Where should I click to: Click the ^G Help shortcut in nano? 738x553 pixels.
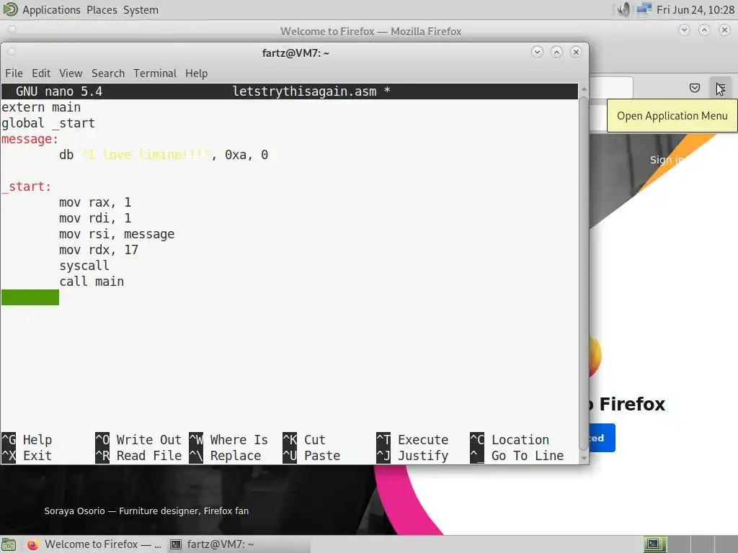[x=27, y=440]
